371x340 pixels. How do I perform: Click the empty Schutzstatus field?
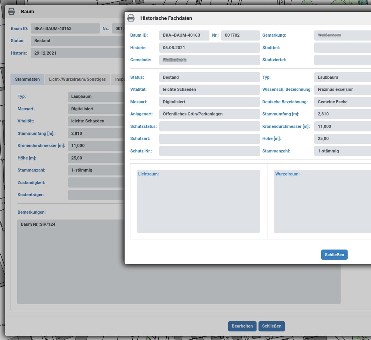[x=209, y=126]
